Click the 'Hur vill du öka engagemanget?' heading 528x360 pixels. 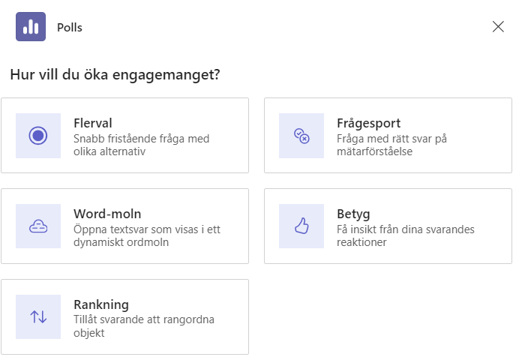[115, 74]
